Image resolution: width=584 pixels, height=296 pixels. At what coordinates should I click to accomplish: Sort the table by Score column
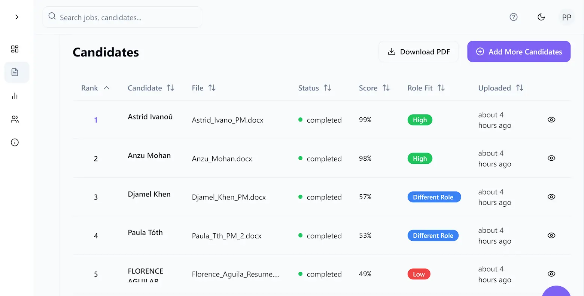(374, 88)
